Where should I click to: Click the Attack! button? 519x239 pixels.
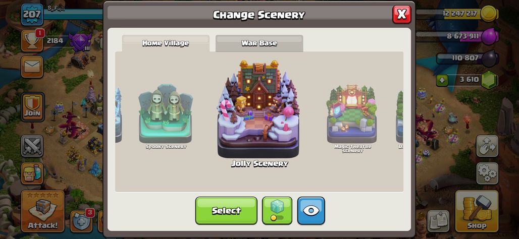(42, 211)
